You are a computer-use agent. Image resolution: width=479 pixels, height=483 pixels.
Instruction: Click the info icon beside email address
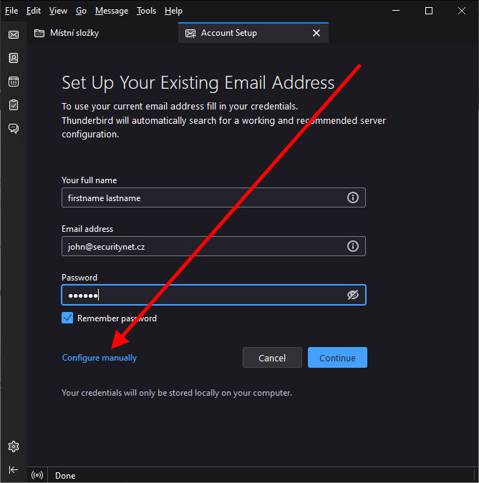coord(352,246)
